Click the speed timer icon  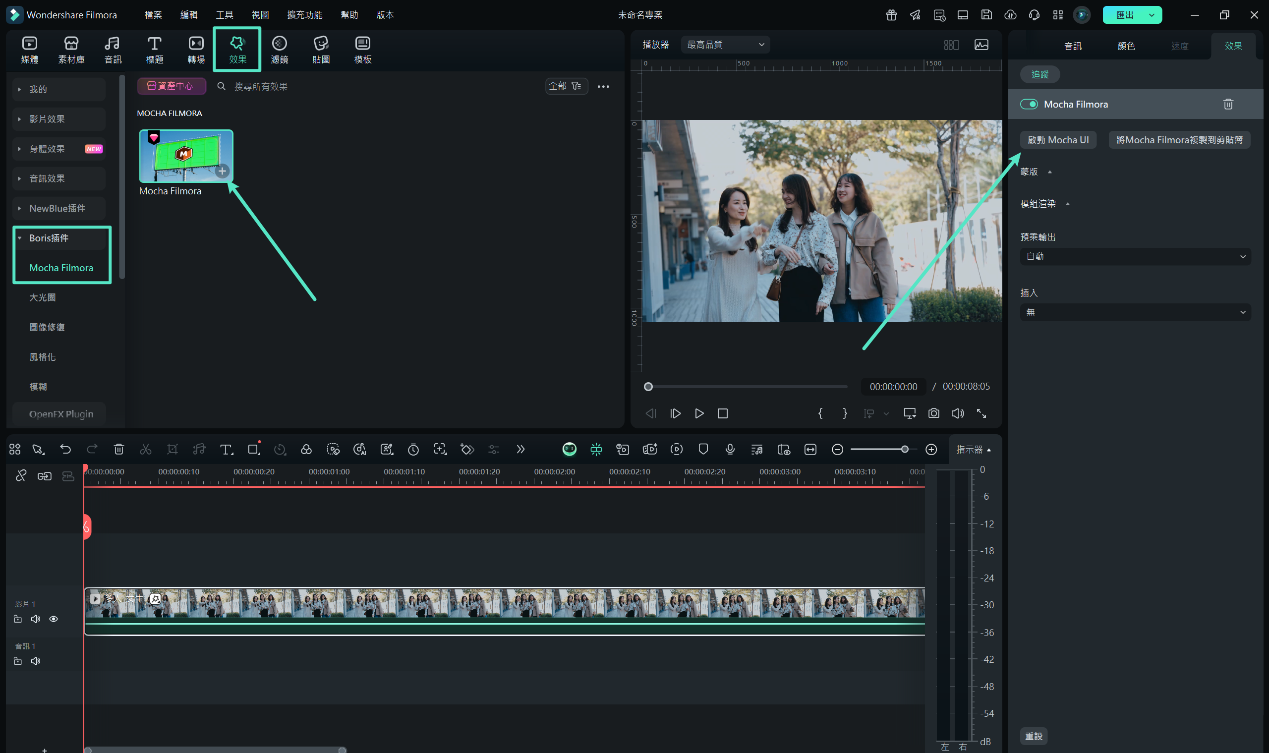(413, 449)
